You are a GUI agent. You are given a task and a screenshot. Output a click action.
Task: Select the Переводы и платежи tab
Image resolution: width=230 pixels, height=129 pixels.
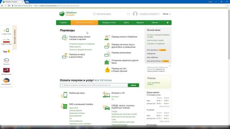(x=84, y=23)
